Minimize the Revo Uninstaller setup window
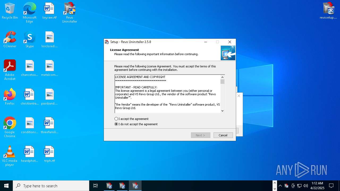 (206, 42)
